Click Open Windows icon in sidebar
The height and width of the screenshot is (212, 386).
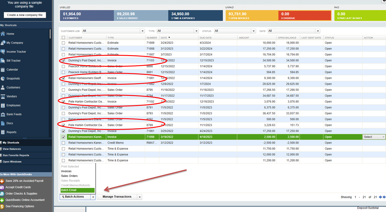[x=1, y=162]
